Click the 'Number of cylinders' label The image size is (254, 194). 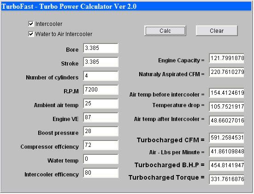pos(52,78)
